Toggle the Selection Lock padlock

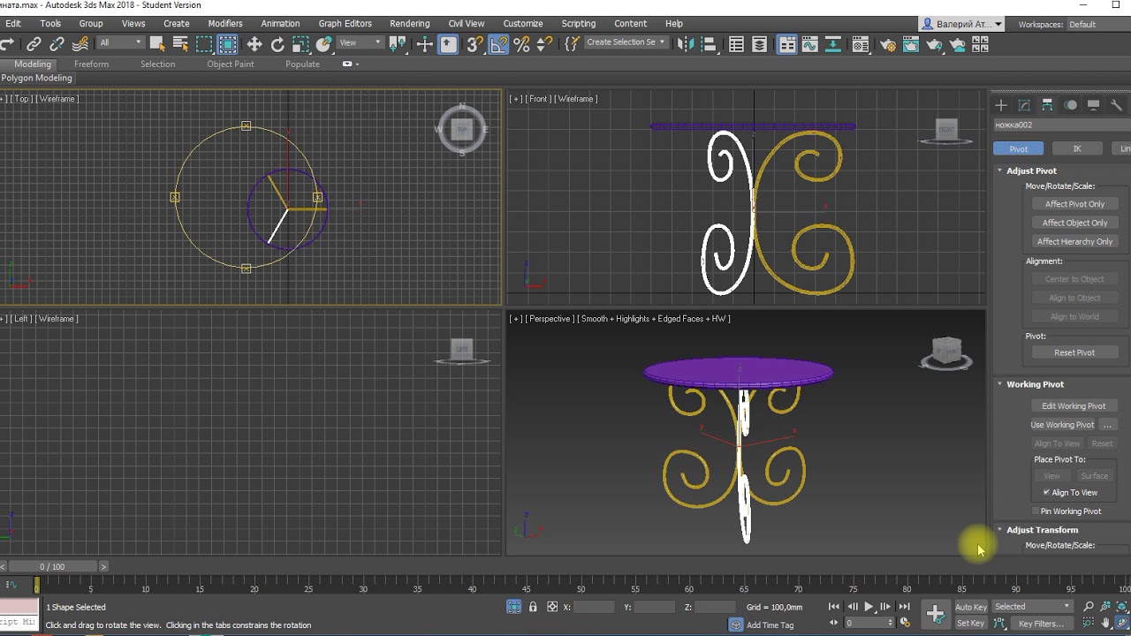point(533,607)
